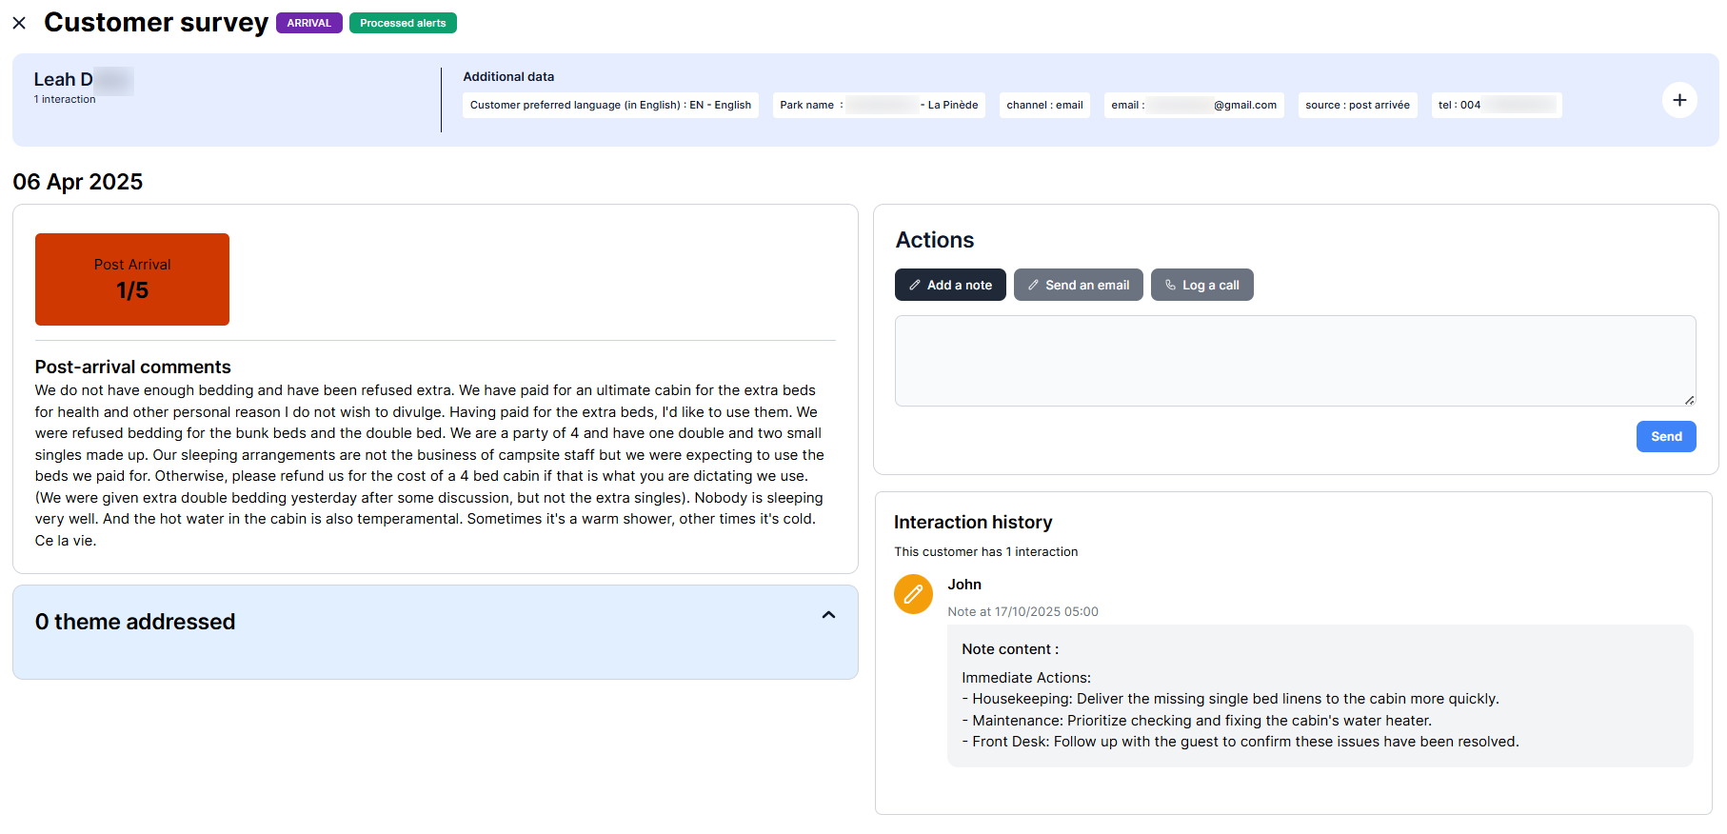The image size is (1727, 834).
Task: Select the Add a note action
Action: click(x=949, y=285)
